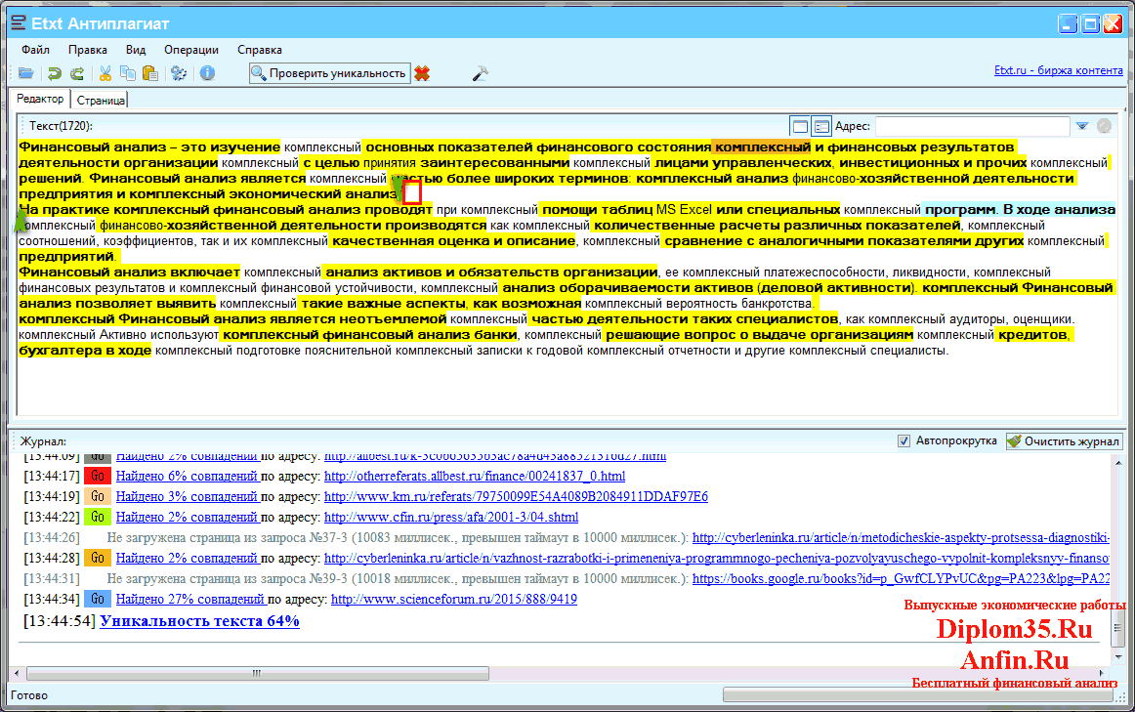Click in the Адрес input field
Screen dimensions: 1135x712
pos(972,126)
